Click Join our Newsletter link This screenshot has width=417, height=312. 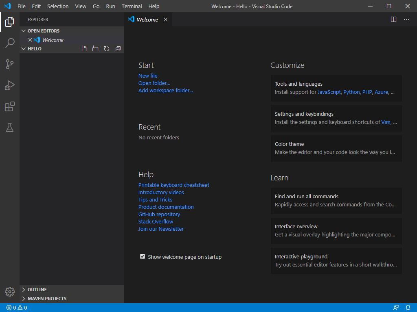tap(161, 229)
